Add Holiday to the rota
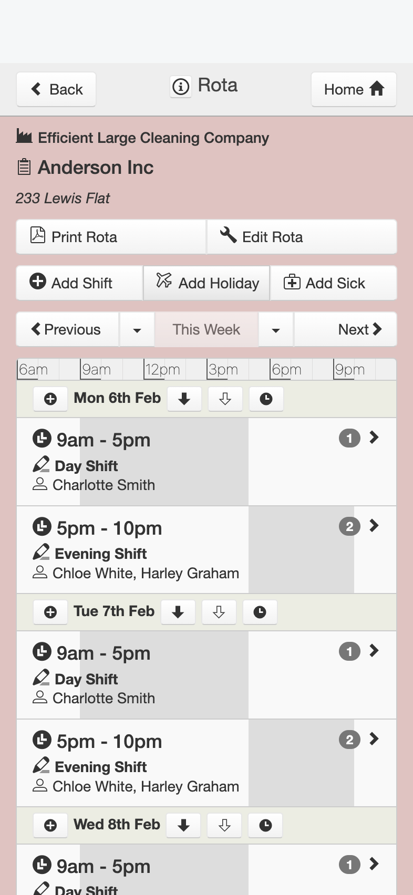 (x=206, y=283)
